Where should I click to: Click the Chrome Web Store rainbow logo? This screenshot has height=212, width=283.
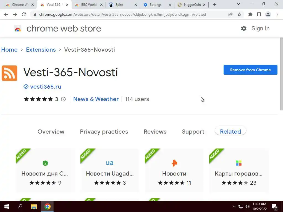click(18, 29)
